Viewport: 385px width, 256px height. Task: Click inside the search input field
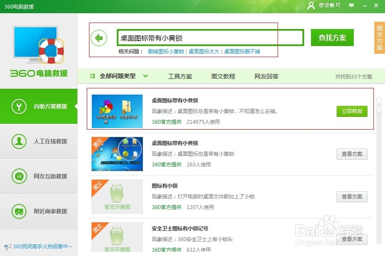(x=210, y=38)
